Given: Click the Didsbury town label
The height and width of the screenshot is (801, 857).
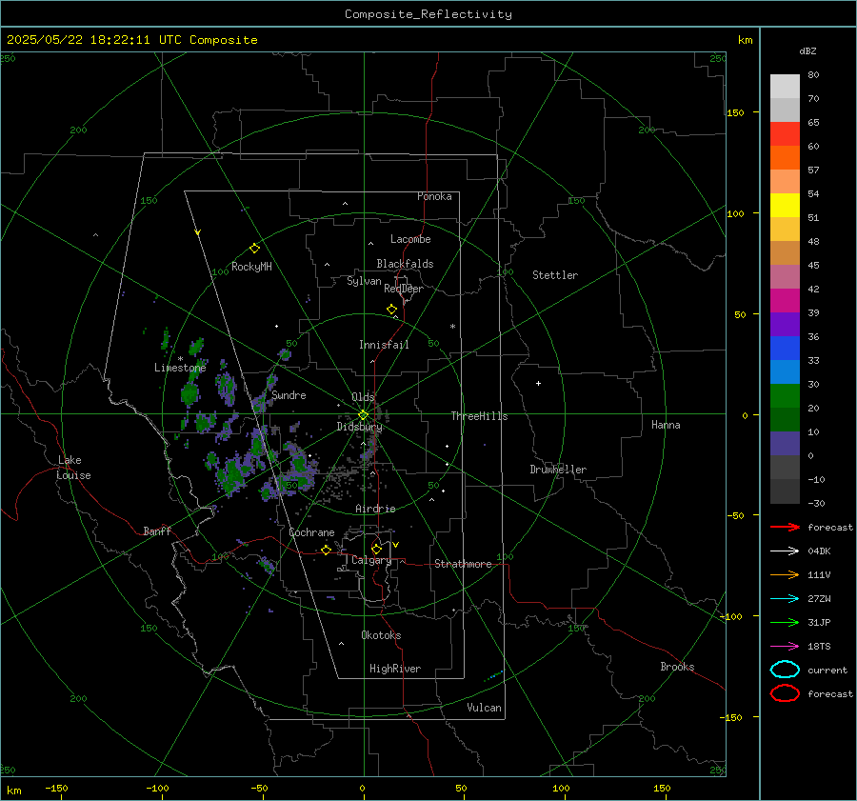Looking at the screenshot, I should tap(359, 427).
